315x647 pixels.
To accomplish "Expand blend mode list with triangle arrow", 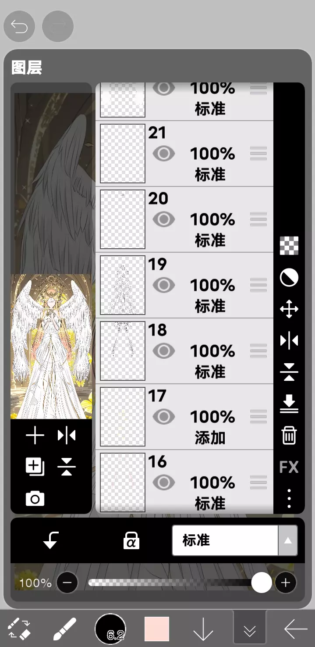I will 288,540.
